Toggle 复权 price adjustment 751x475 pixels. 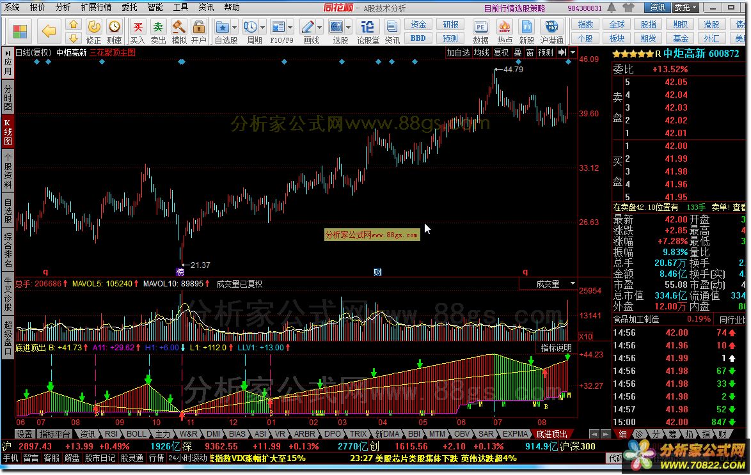(501, 52)
